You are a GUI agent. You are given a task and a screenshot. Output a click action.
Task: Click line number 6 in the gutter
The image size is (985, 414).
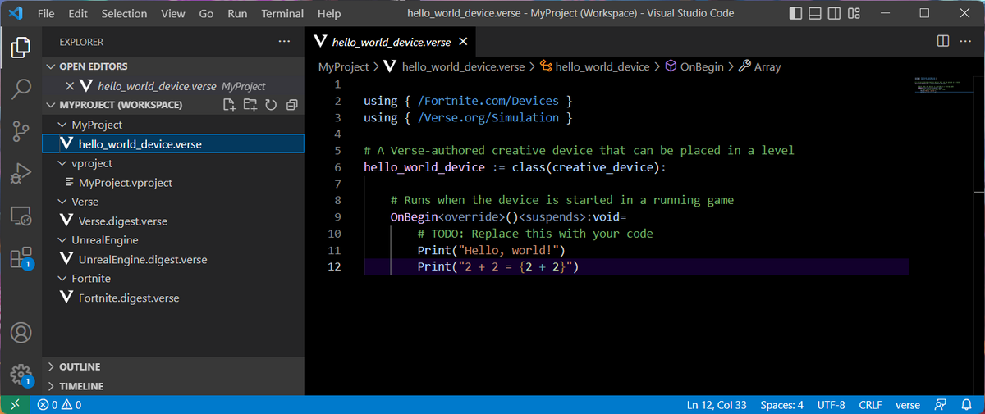click(x=337, y=167)
